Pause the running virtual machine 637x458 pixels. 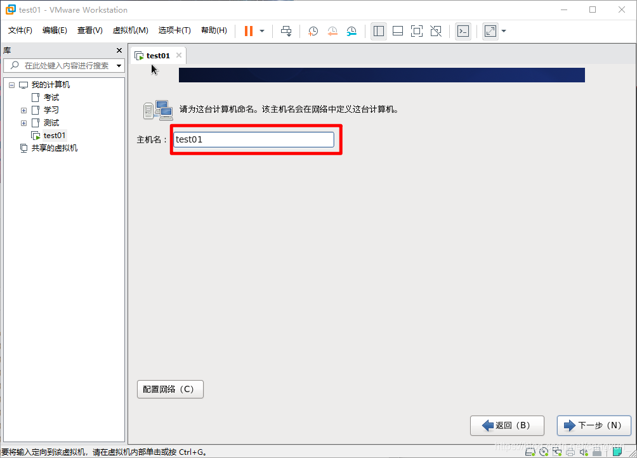[249, 31]
